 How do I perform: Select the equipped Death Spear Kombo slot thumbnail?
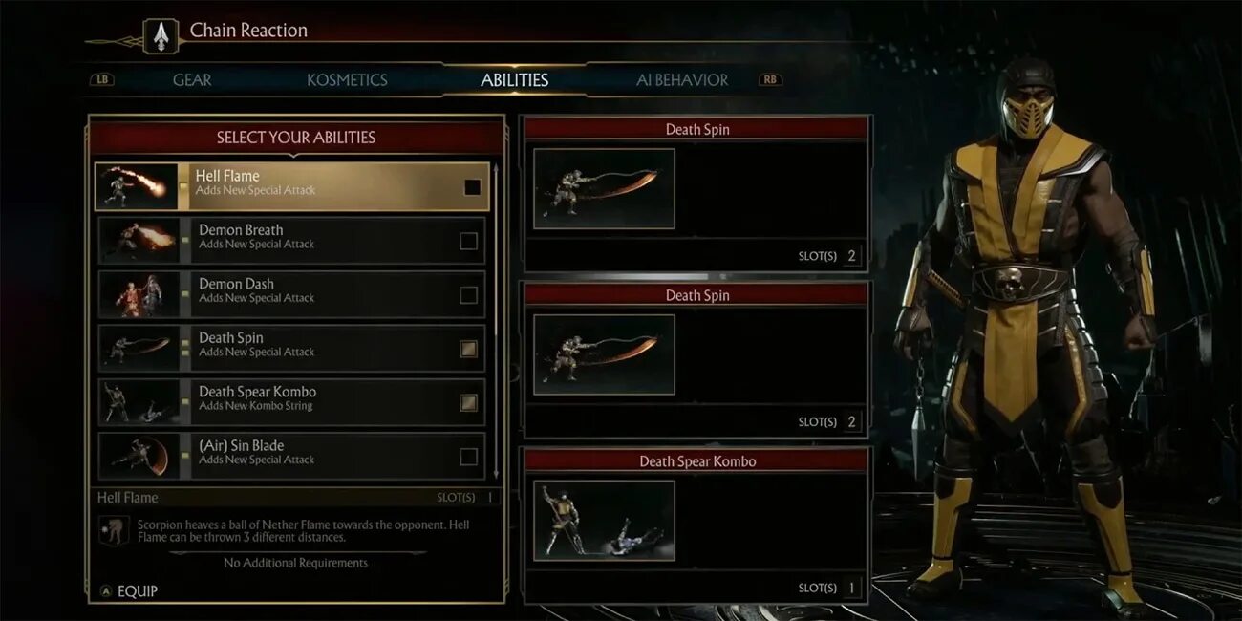[x=605, y=520]
